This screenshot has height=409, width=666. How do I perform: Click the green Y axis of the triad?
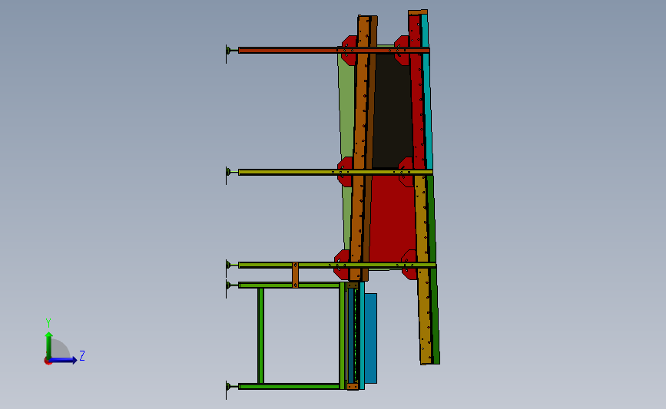[49, 345]
